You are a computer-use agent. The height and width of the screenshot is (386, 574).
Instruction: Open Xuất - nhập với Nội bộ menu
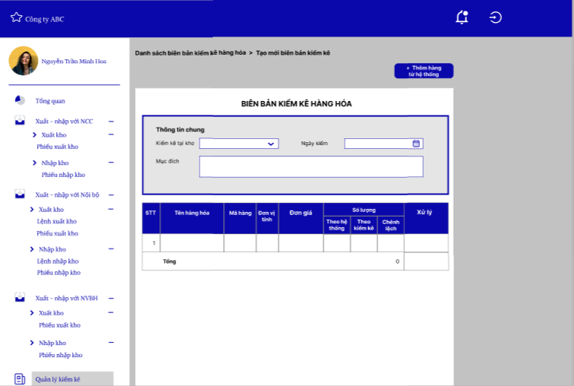point(68,195)
